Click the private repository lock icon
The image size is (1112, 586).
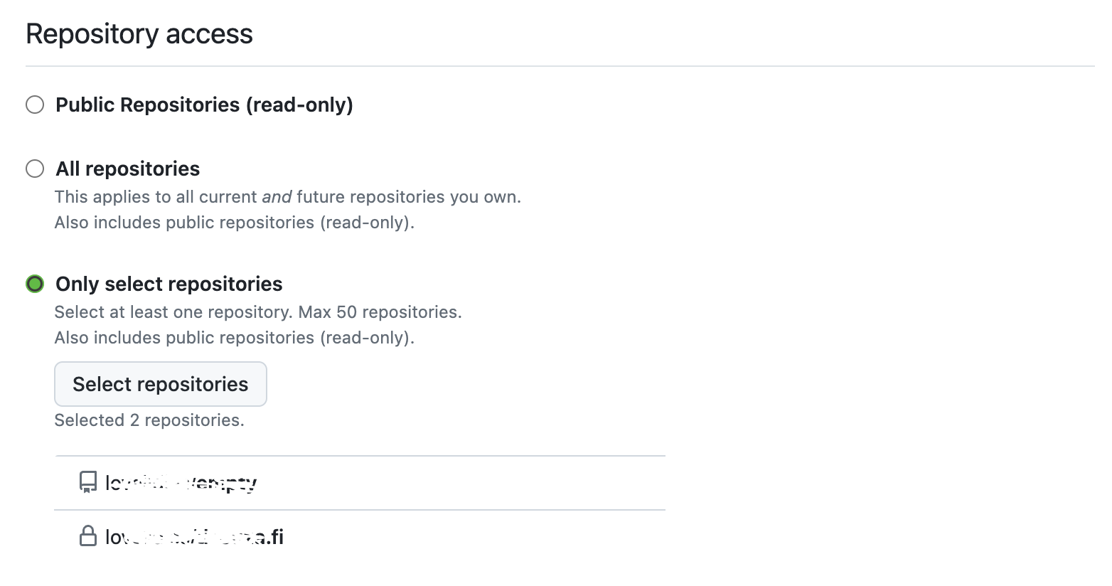pos(87,536)
